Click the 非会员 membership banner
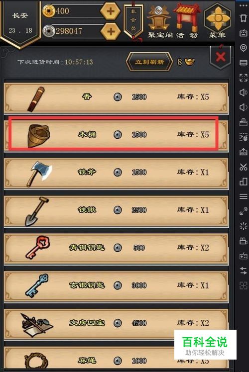 [x=133, y=21]
